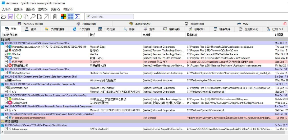Delete entry with trash can icon
This screenshot has width=288, height=140.
(x=55, y=17)
